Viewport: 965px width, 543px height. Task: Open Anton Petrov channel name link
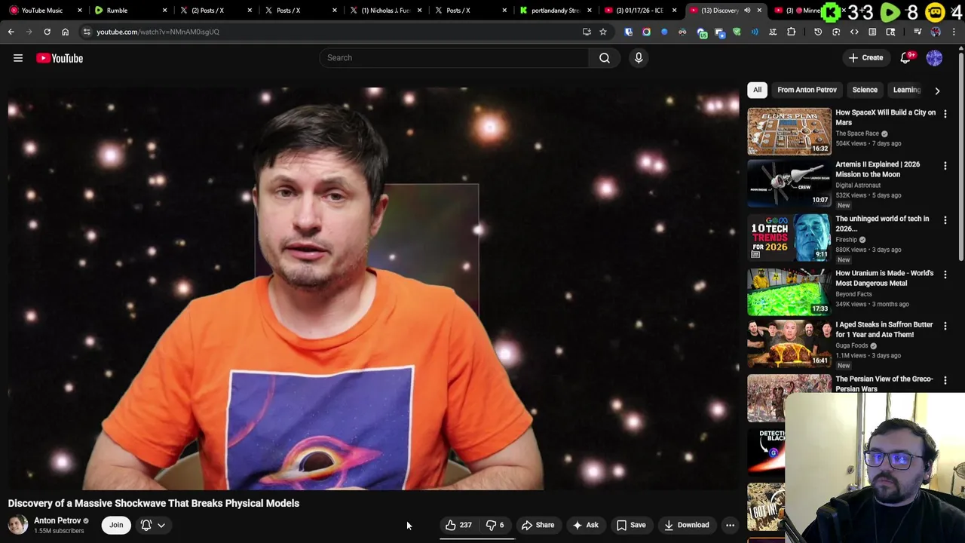pos(57,520)
